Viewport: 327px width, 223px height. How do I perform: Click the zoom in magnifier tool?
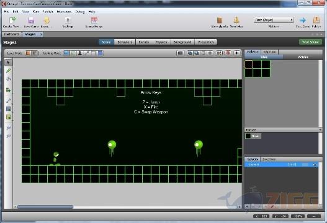[x=8, y=128]
